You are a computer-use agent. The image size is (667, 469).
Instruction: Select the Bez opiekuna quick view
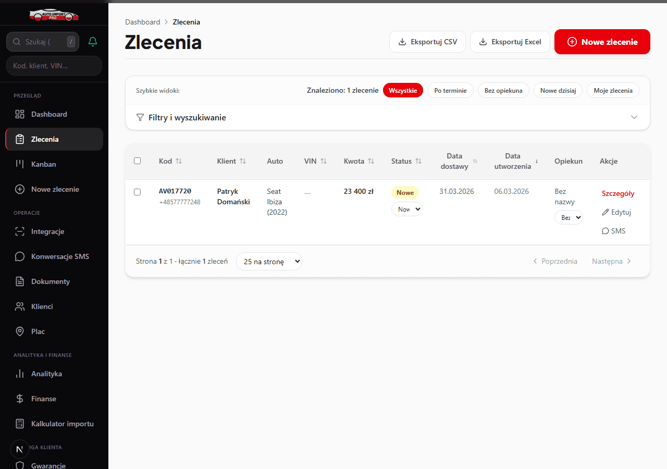503,90
